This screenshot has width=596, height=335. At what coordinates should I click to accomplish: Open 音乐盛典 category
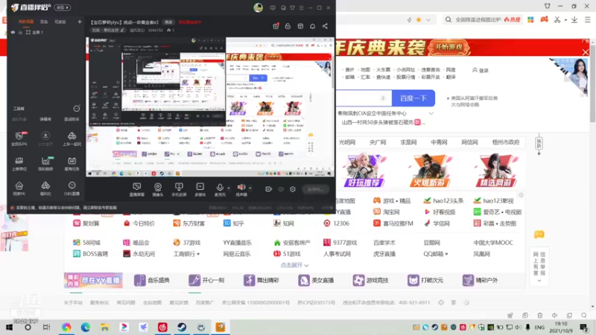click(x=152, y=281)
